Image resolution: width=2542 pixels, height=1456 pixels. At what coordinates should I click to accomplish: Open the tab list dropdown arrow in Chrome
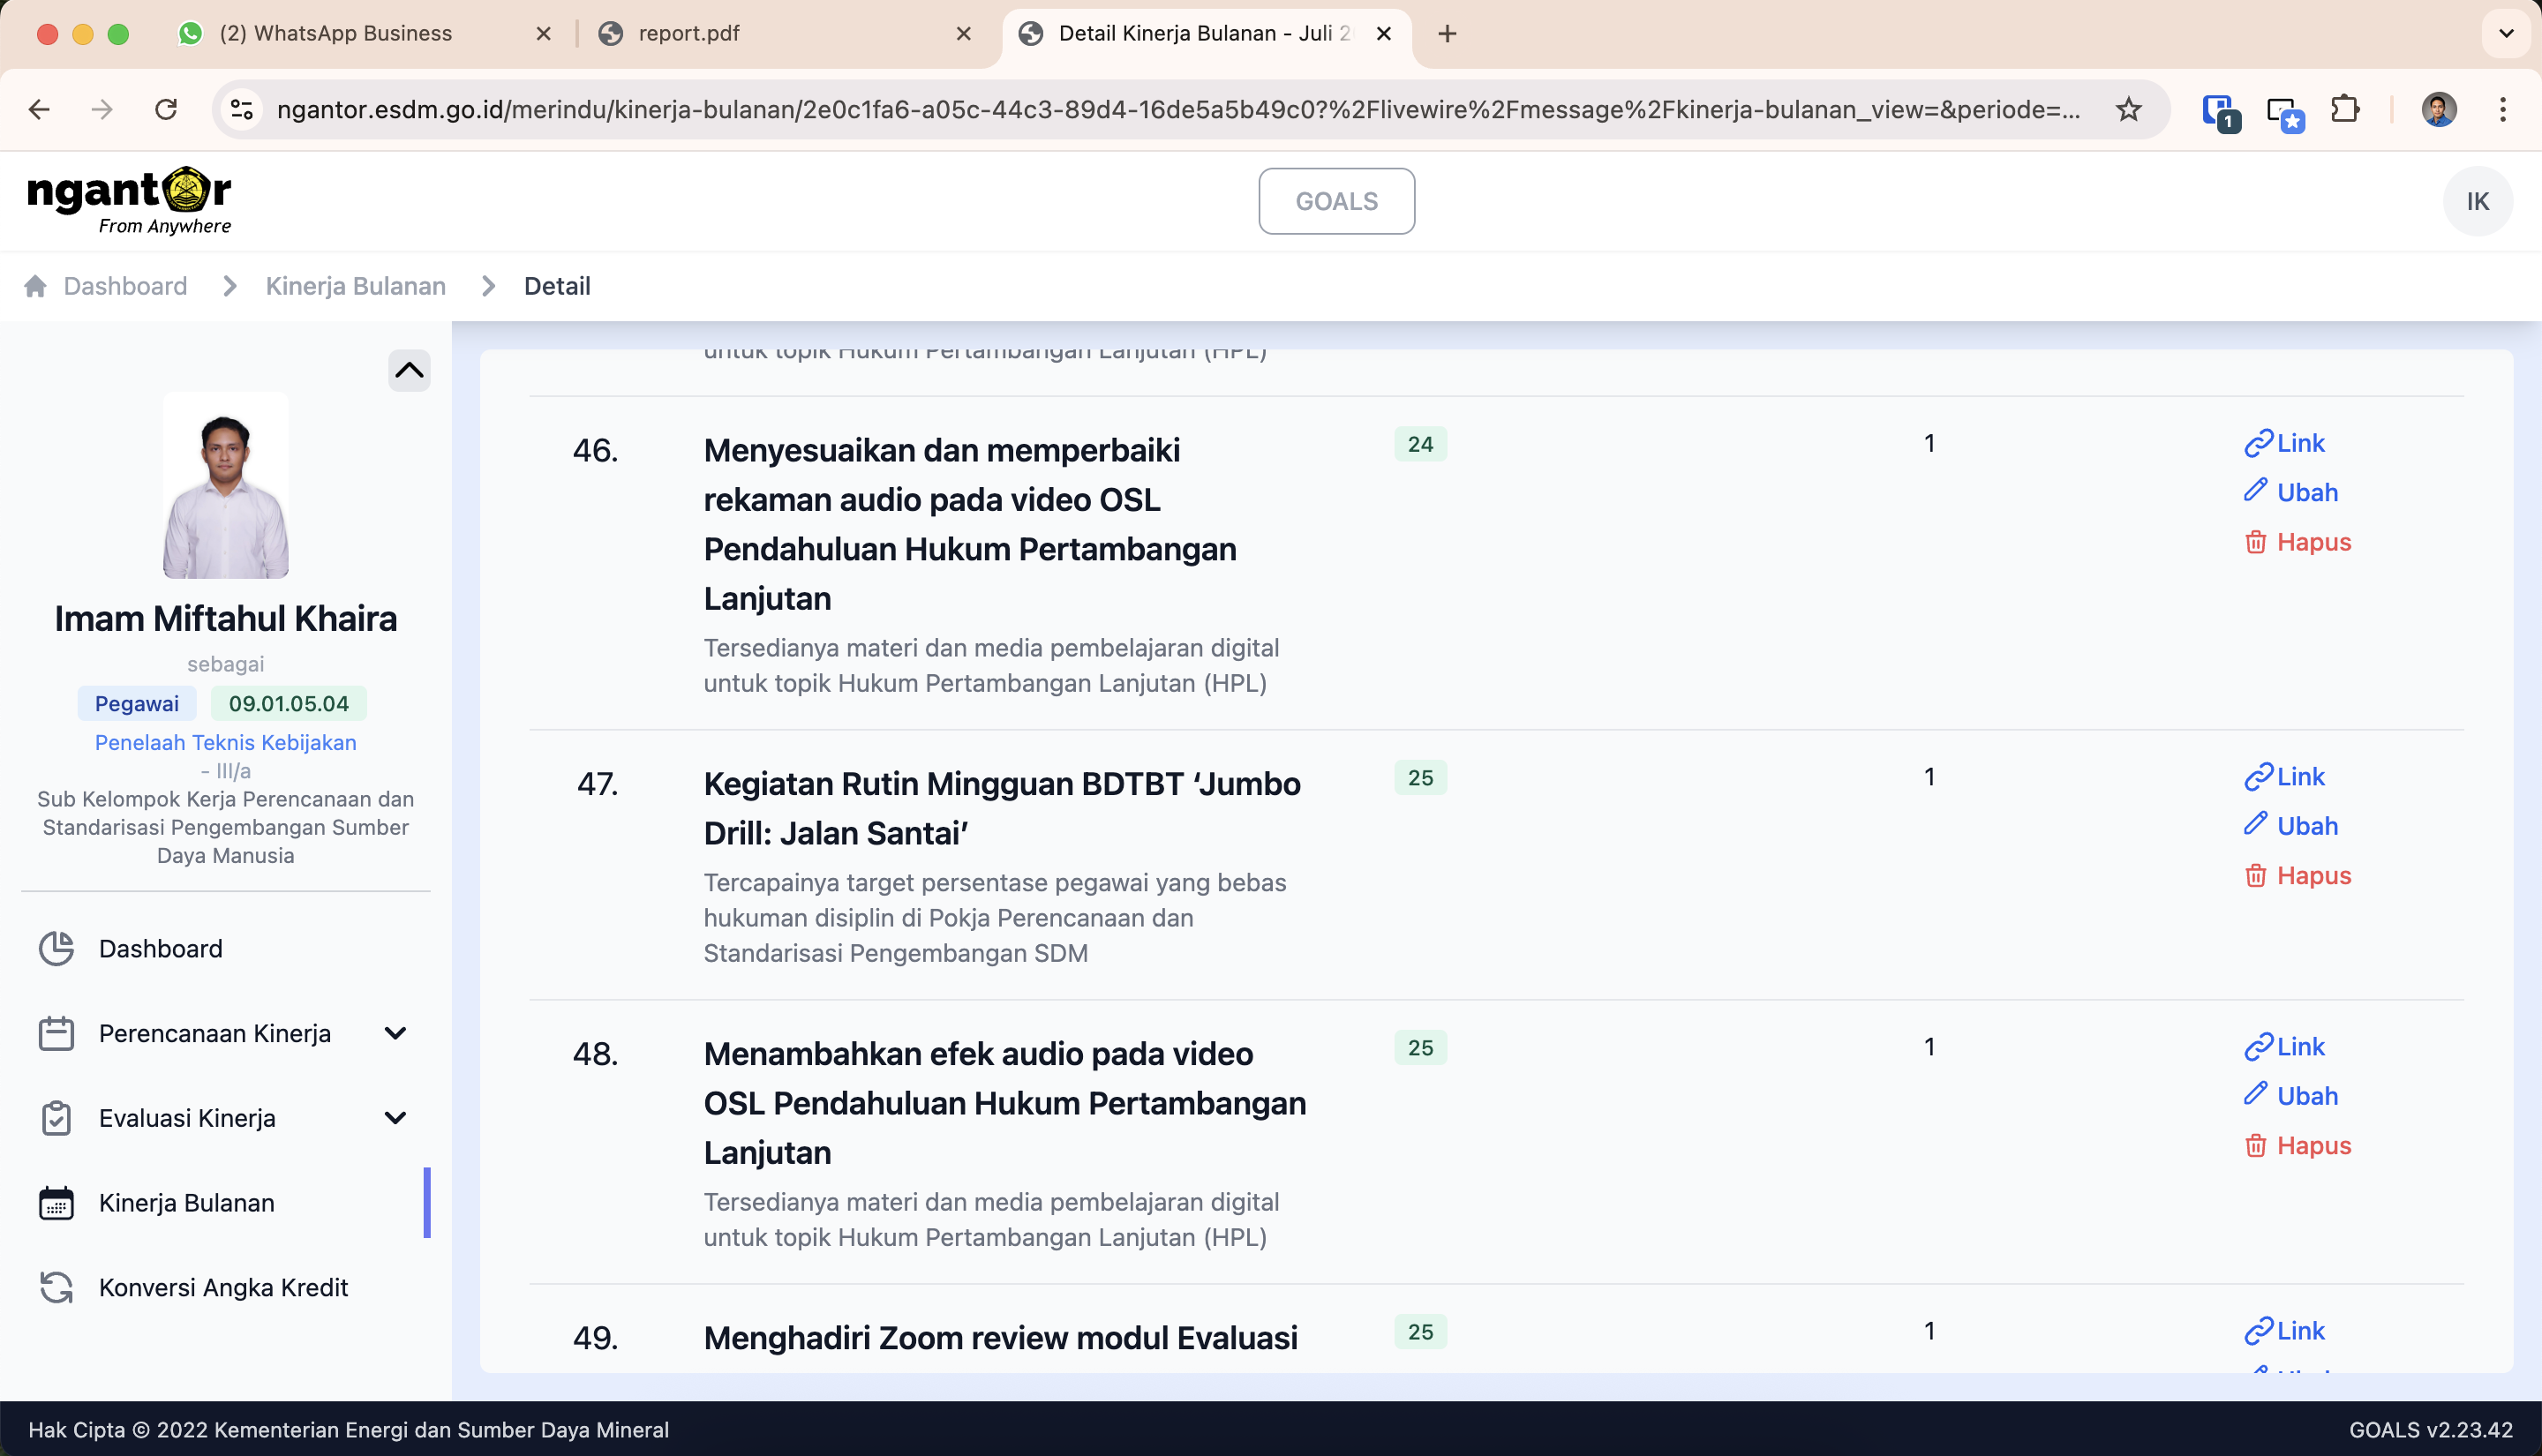[x=2505, y=33]
